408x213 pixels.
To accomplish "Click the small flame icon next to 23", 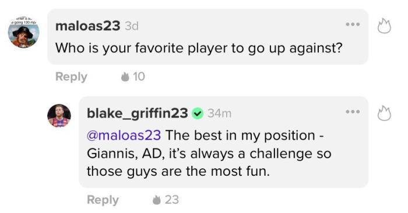I will click(157, 200).
